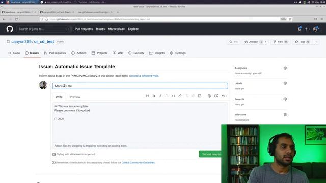The width and height of the screenshot is (326, 183).
Task: Open the Security tab
Action: 136,53
